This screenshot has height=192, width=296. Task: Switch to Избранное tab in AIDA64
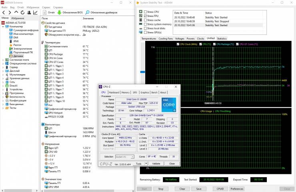[x=18, y=18]
